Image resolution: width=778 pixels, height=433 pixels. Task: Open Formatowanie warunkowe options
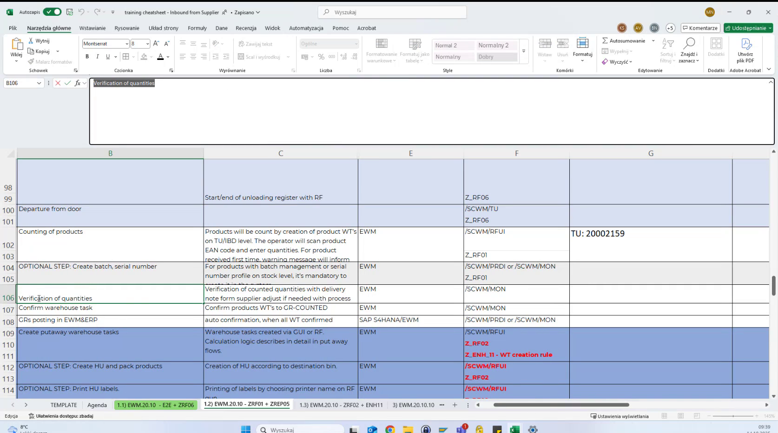(381, 50)
